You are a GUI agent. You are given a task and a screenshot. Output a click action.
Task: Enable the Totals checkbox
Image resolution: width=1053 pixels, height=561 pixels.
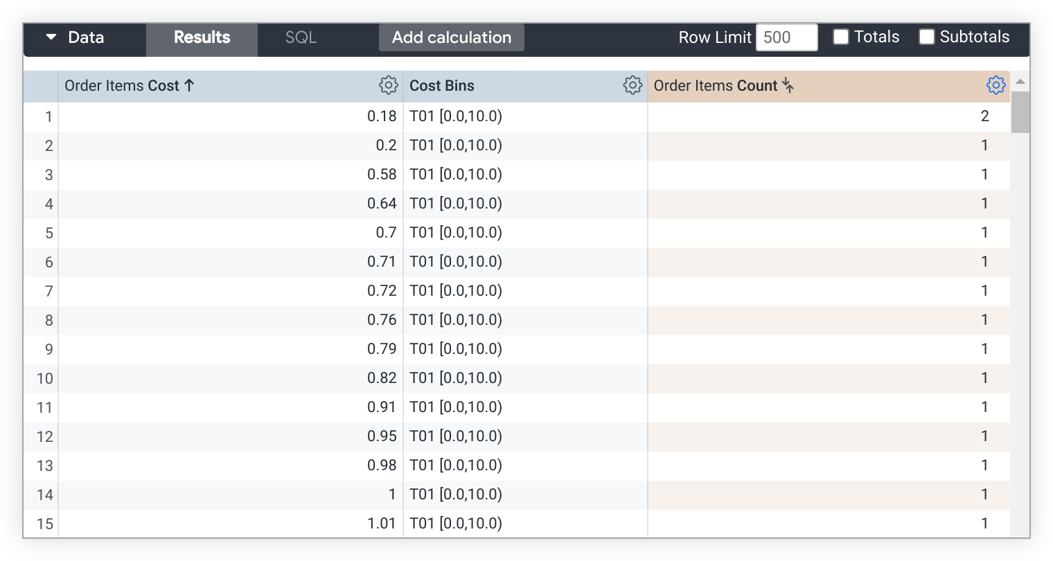841,37
